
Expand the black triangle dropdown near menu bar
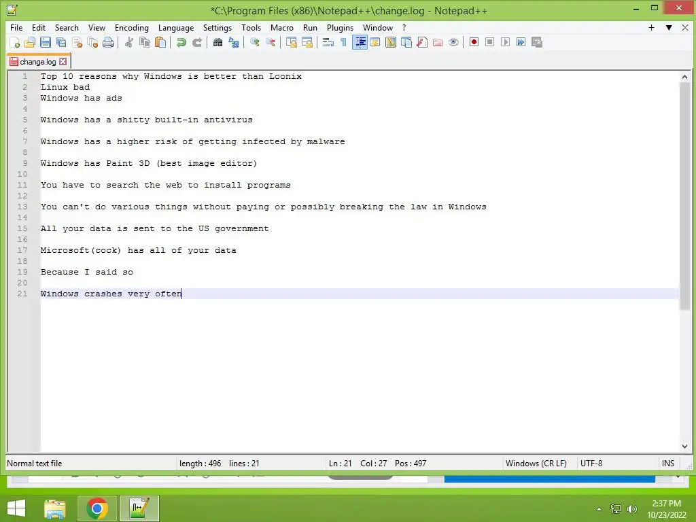(669, 27)
